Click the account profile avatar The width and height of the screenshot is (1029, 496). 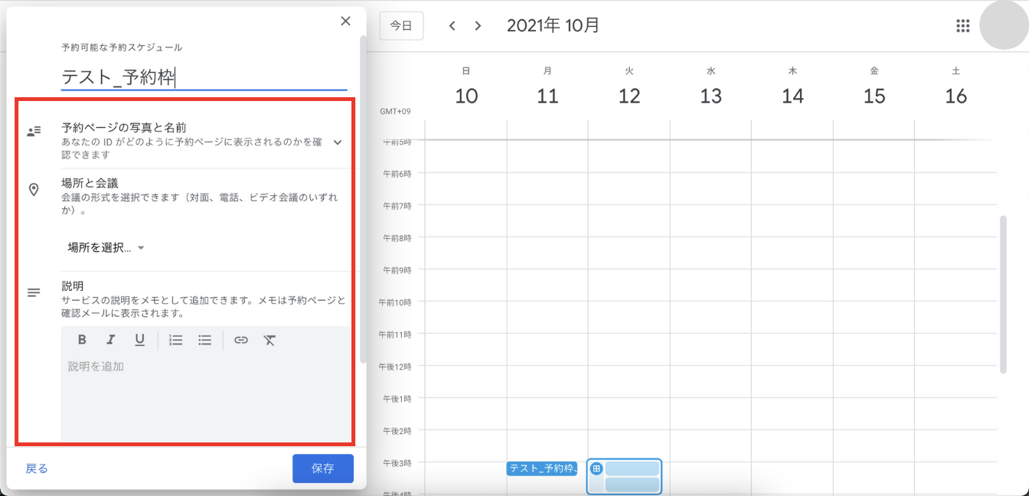coord(1003,25)
